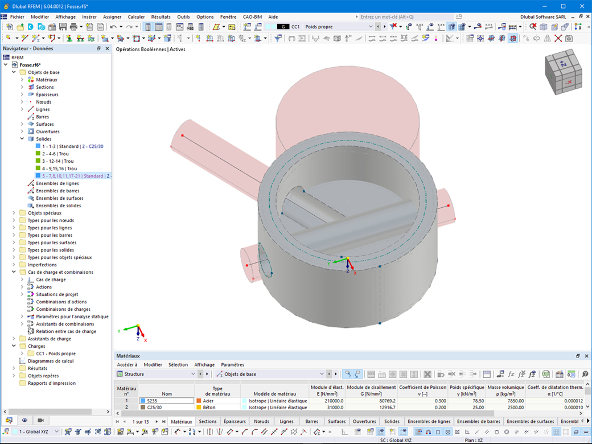Image resolution: width=592 pixels, height=444 pixels.
Task: Switch to the Solides table tab
Action: pyautogui.click(x=392, y=421)
